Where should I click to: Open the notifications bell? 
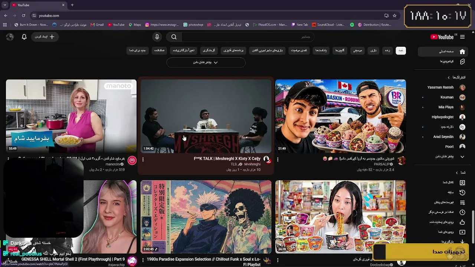(24, 37)
